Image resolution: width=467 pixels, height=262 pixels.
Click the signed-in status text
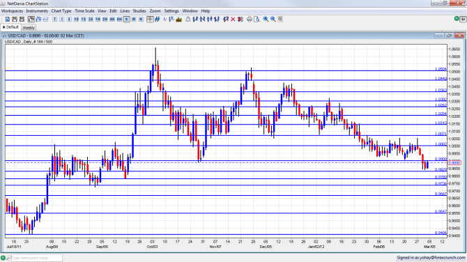[431, 258]
